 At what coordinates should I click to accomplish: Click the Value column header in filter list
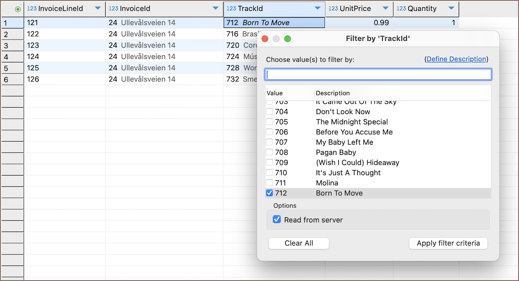(275, 93)
